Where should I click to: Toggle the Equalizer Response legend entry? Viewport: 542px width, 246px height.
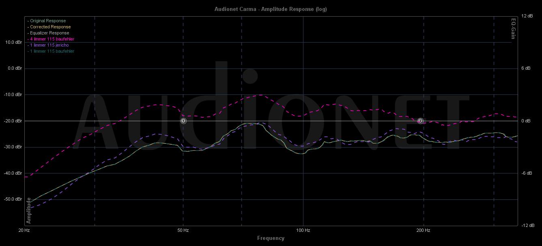[x=49, y=33]
